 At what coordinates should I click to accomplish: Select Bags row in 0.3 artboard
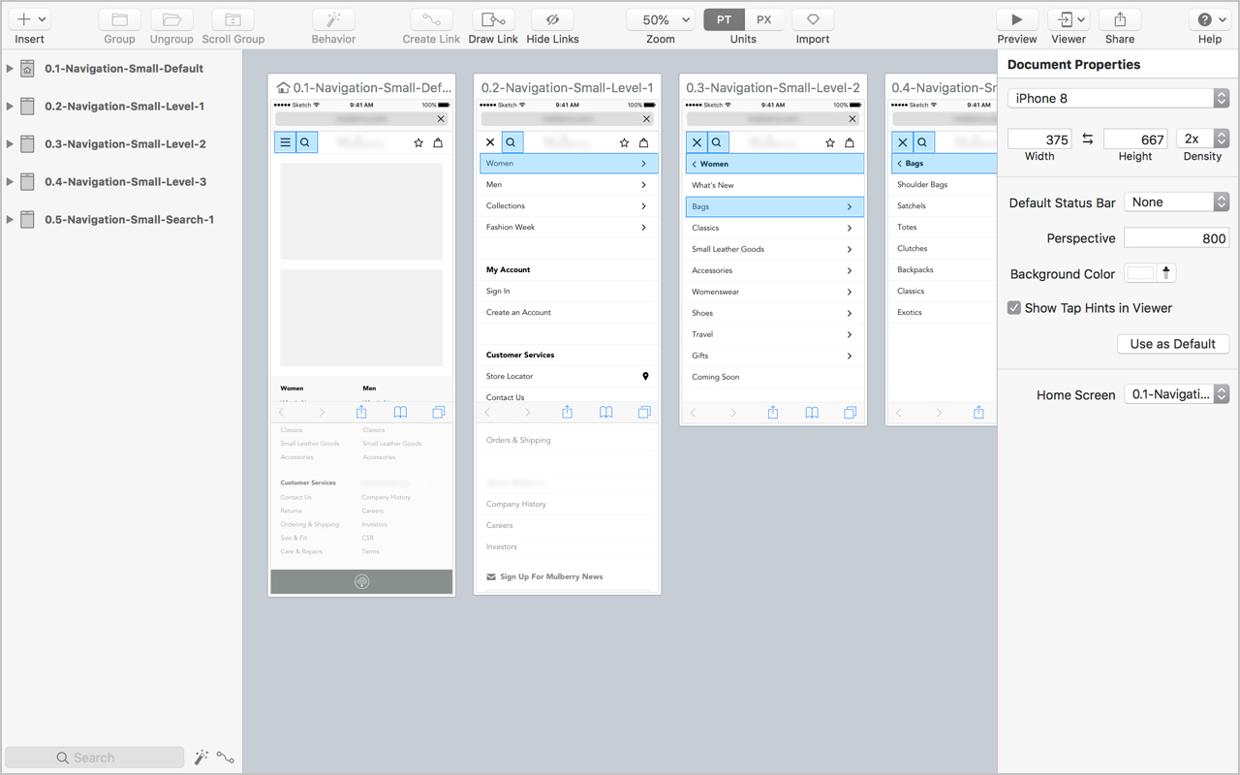point(774,206)
